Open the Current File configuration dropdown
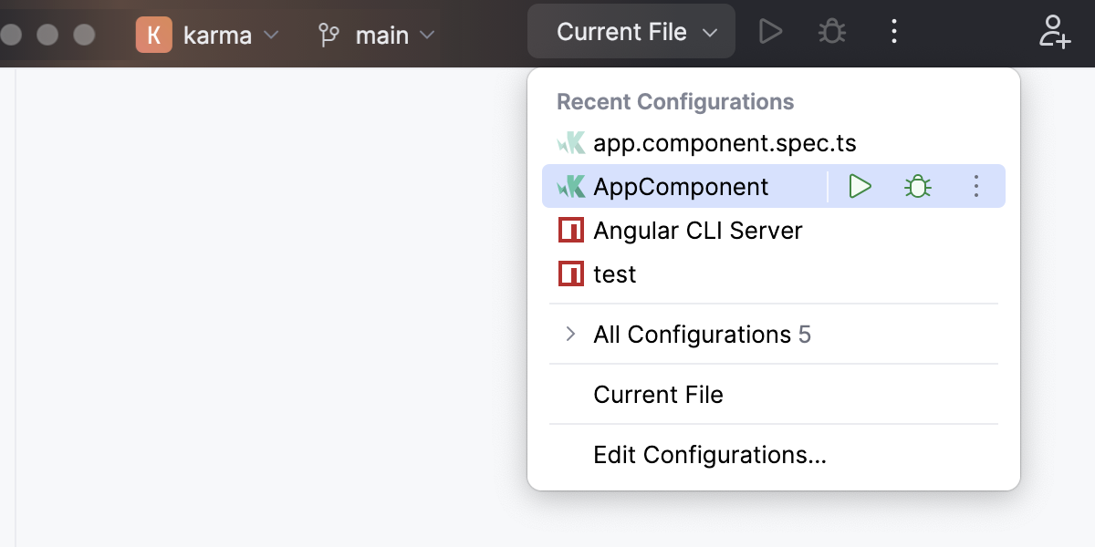Viewport: 1095px width, 547px height. click(x=631, y=30)
